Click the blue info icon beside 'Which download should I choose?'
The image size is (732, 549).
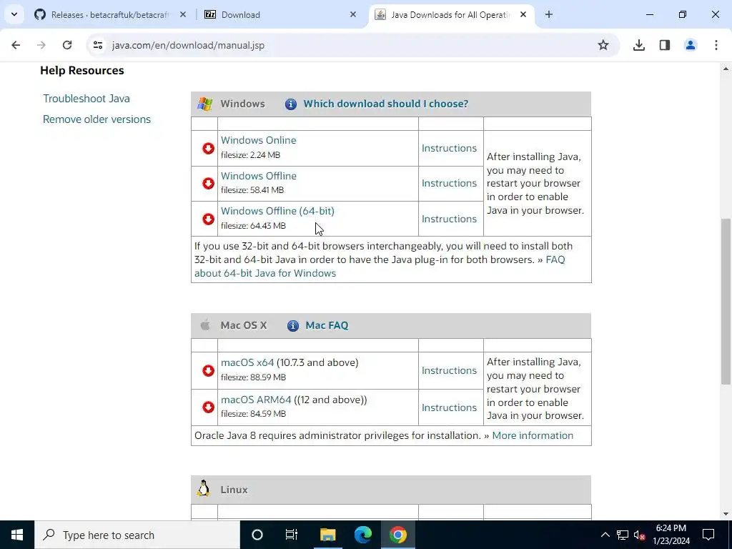point(291,104)
